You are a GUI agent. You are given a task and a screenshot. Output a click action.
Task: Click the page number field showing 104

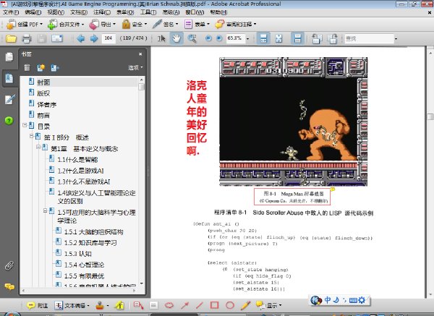tap(109, 38)
